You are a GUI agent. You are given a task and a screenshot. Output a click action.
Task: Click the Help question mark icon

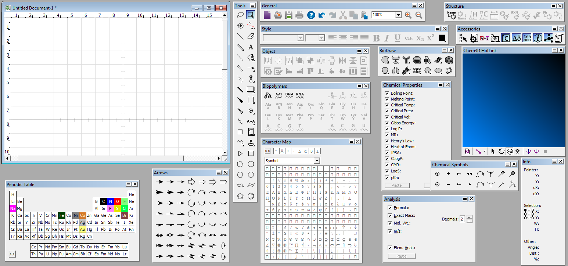pos(311,15)
